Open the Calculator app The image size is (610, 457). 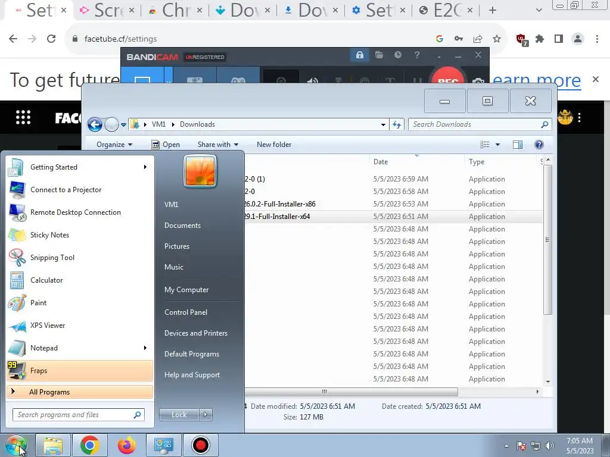79,280
